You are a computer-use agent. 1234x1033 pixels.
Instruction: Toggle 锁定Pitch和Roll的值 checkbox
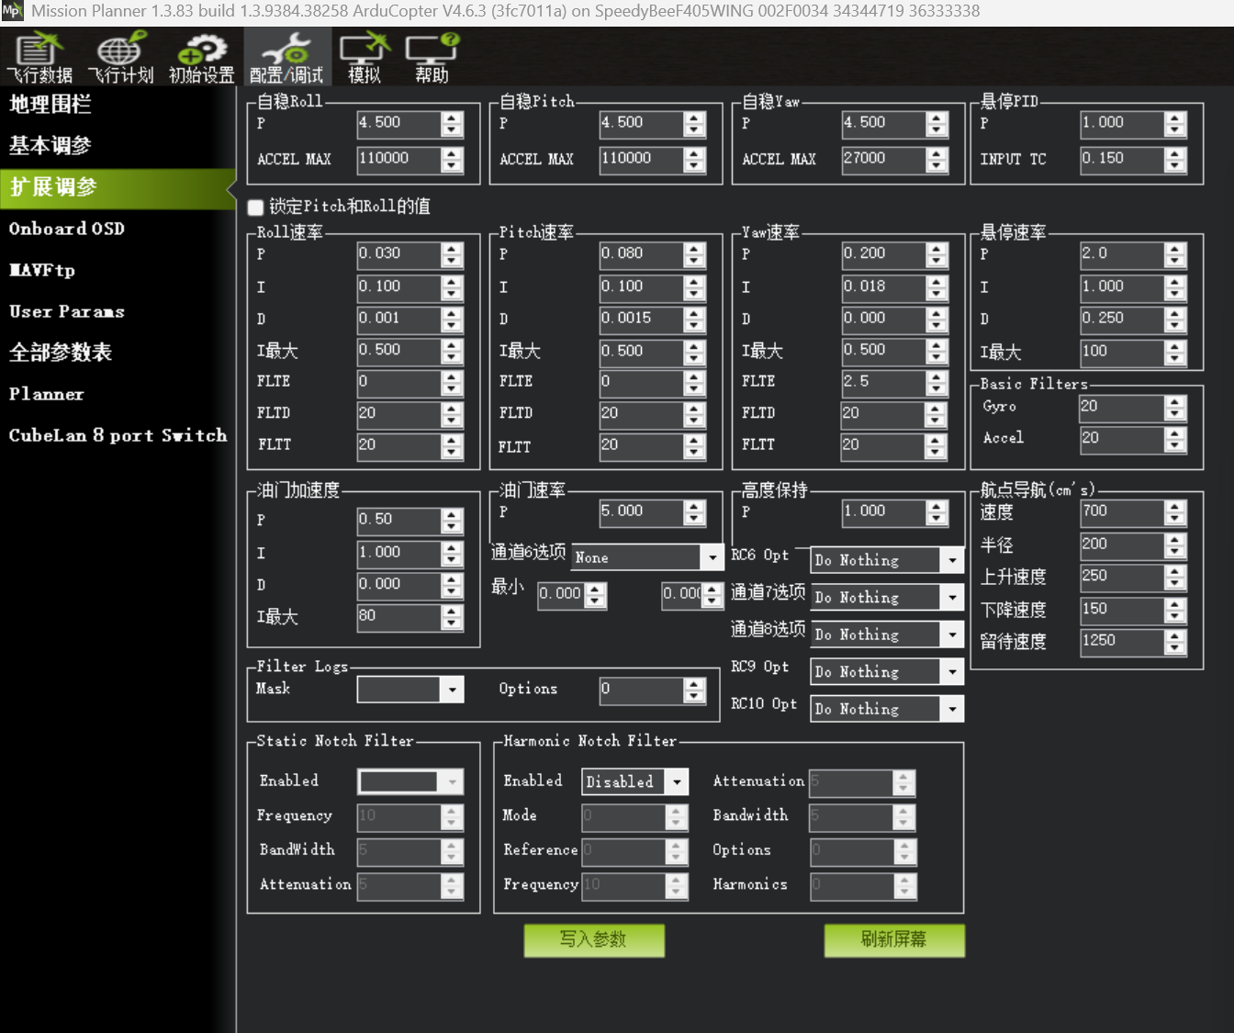point(256,208)
